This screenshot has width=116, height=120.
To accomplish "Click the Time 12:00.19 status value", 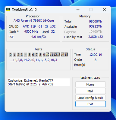I will 96,55.
